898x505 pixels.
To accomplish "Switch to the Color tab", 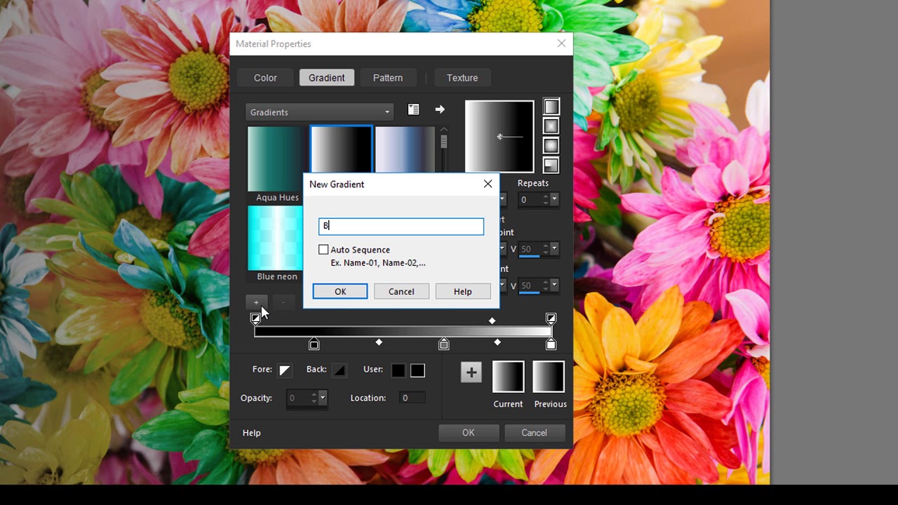I will (x=265, y=78).
